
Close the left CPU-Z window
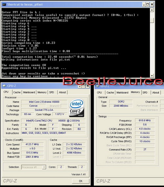pyautogui.click(x=88, y=86)
